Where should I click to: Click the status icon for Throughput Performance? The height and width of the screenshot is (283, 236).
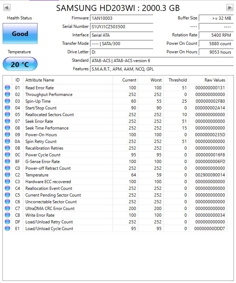[x=7, y=94]
